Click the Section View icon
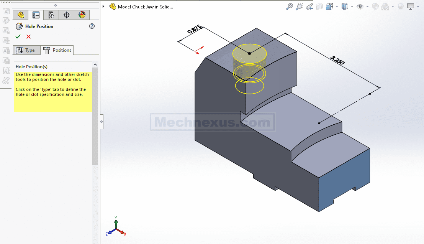This screenshot has height=244, width=424. [x=319, y=7]
